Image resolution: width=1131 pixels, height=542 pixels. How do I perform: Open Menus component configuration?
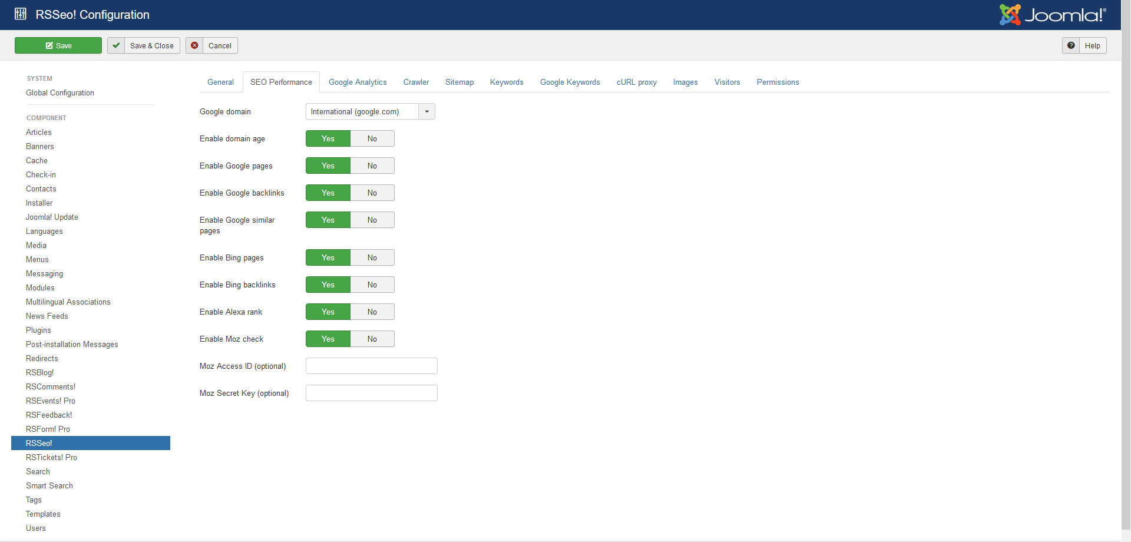pyautogui.click(x=37, y=259)
